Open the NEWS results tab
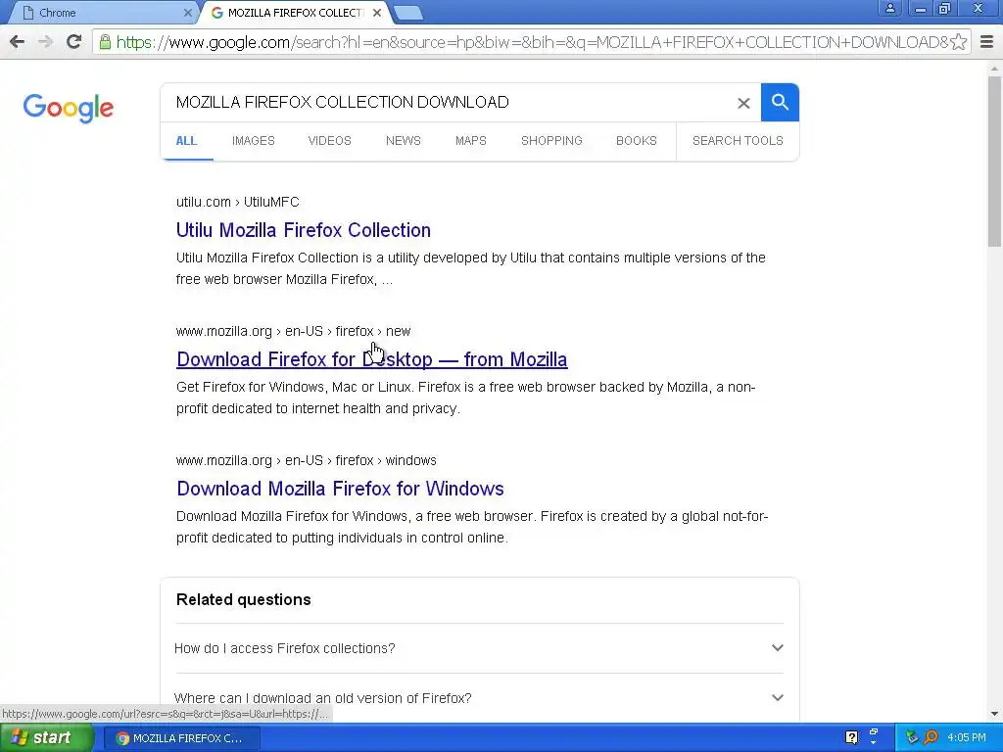This screenshot has width=1003, height=752. pos(403,141)
